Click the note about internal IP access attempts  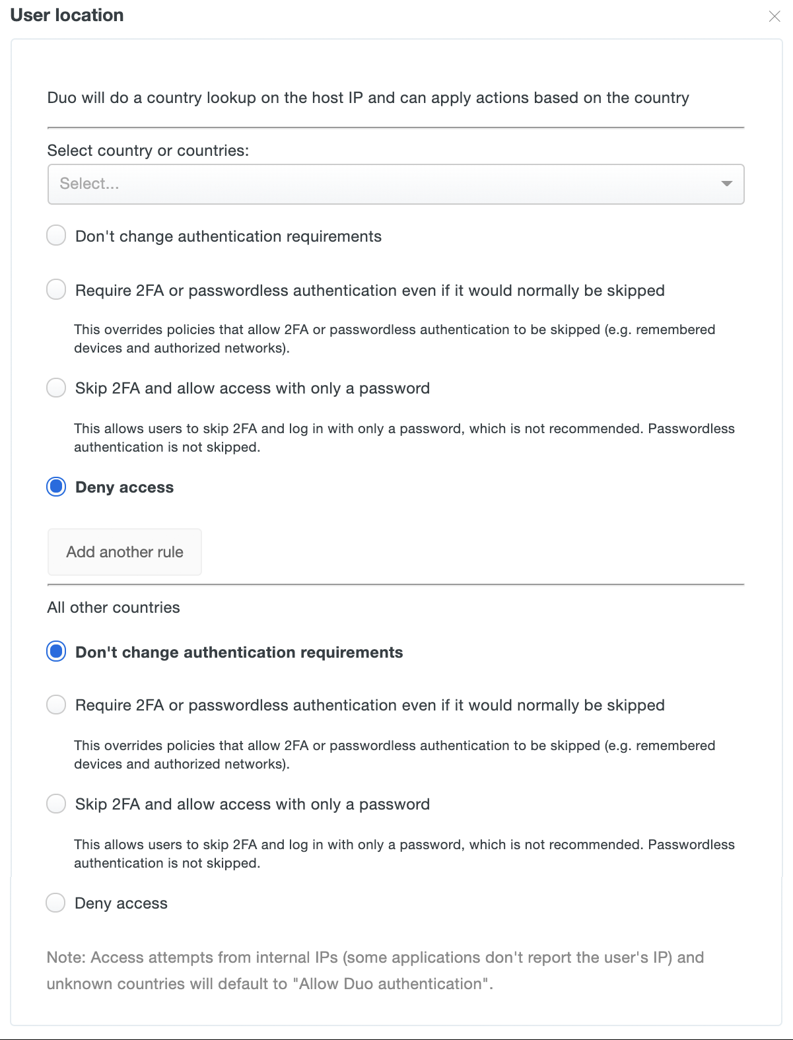tap(375, 969)
